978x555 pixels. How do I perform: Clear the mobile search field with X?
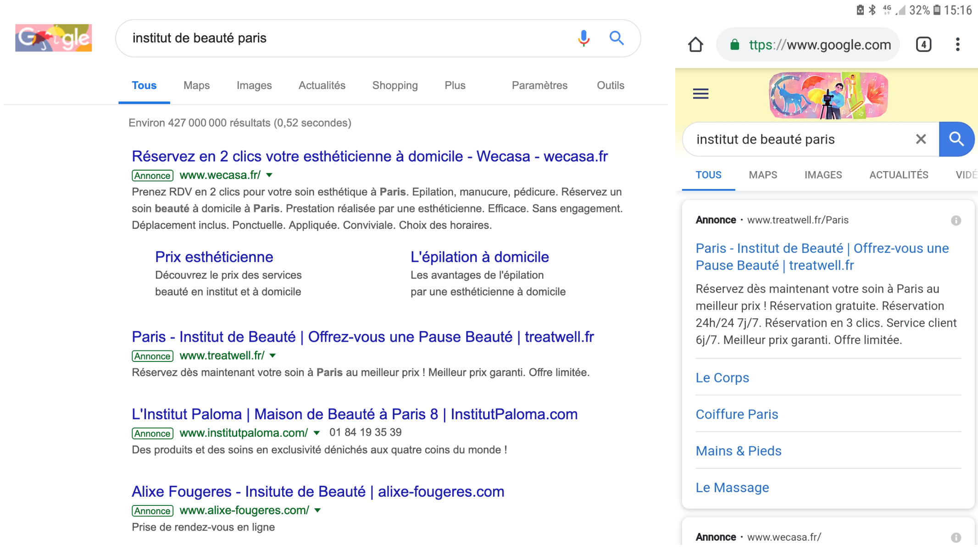921,139
